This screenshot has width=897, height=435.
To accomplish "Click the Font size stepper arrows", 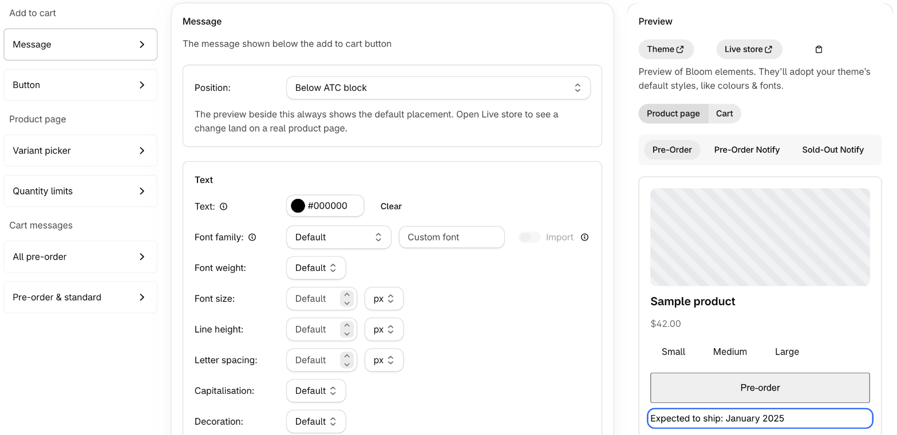I will pyautogui.click(x=346, y=299).
